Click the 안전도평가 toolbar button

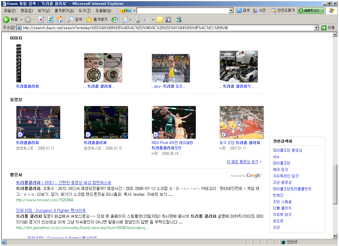[x=283, y=11]
